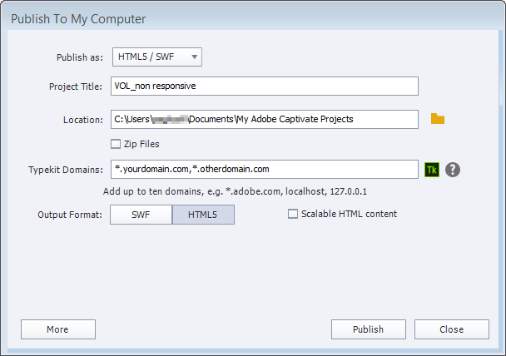
Task: Click the "Output Format:" label
Action: point(70,215)
